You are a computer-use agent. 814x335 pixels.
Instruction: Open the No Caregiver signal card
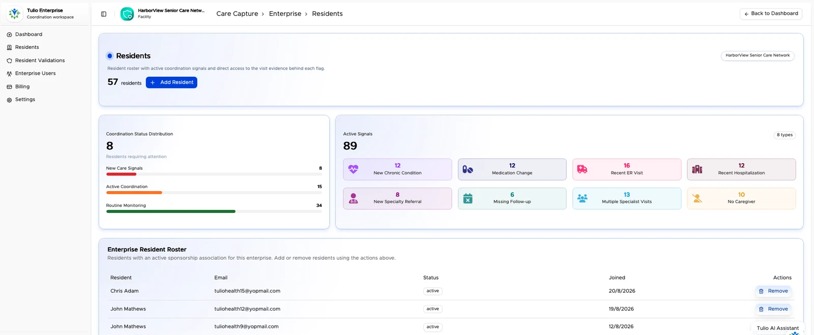[741, 198]
